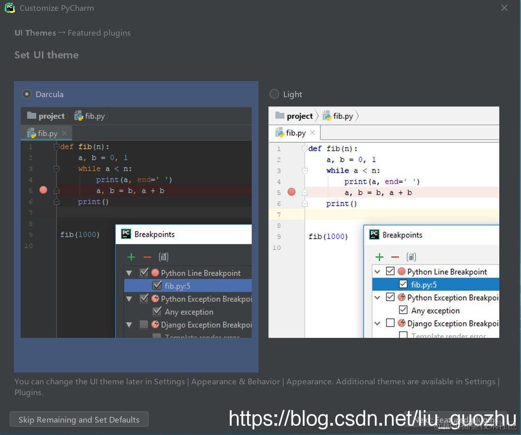Toggle fib.py:5 checkbox in Light preview

coord(403,284)
